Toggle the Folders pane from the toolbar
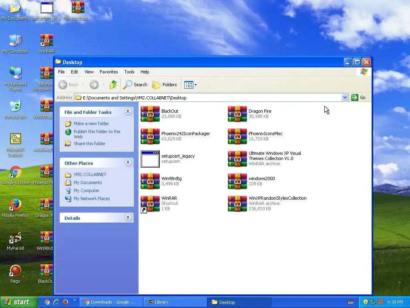Screen dimensions: 410x308 click(165, 85)
